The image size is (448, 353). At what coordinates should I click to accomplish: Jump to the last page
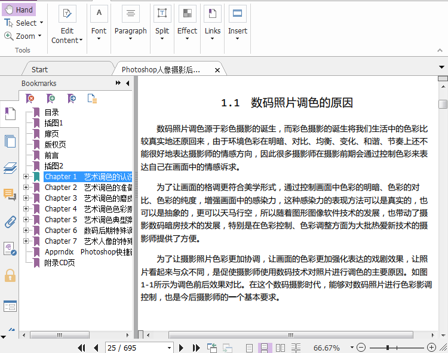click(196, 348)
